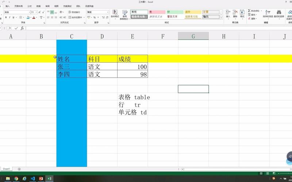Center text horizontally in cell
292x182 pixels.
click(52, 17)
